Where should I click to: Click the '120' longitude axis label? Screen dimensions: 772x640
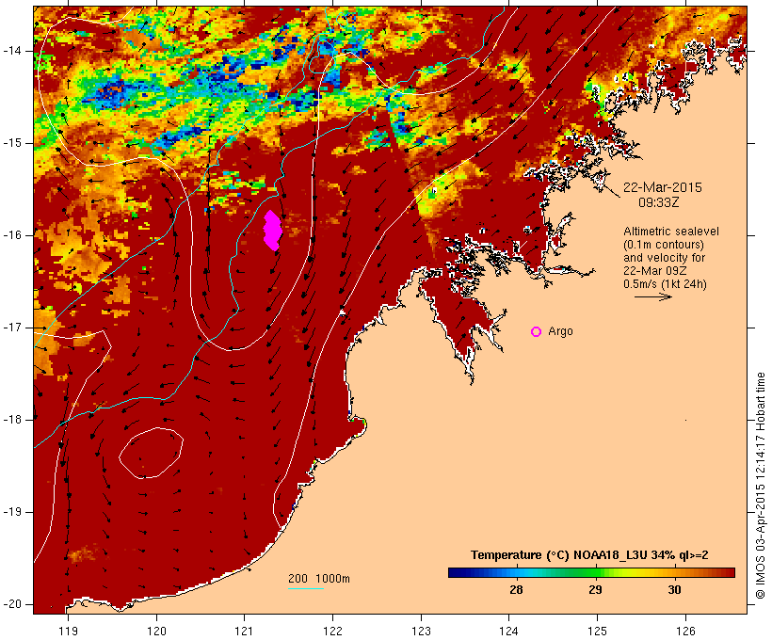[x=156, y=631]
